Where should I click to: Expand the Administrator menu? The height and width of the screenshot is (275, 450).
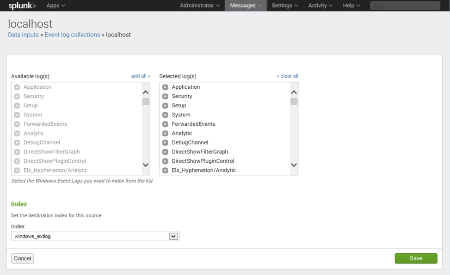(x=200, y=6)
